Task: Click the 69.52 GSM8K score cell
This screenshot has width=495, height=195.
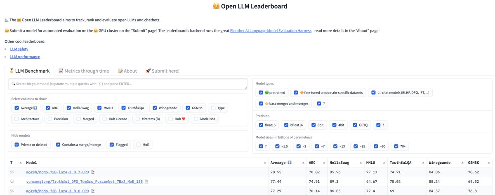Action: pyautogui.click(x=478, y=181)
